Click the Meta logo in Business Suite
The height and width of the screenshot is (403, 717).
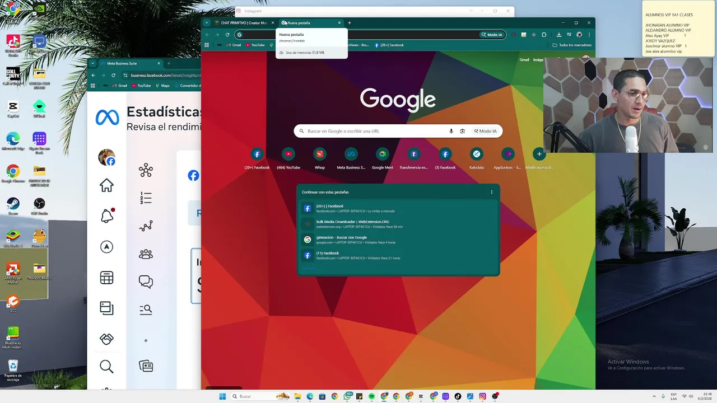107,118
